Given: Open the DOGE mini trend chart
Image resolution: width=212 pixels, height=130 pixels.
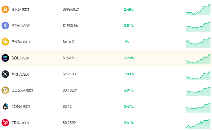Looking at the screenshot, I should (198, 92).
